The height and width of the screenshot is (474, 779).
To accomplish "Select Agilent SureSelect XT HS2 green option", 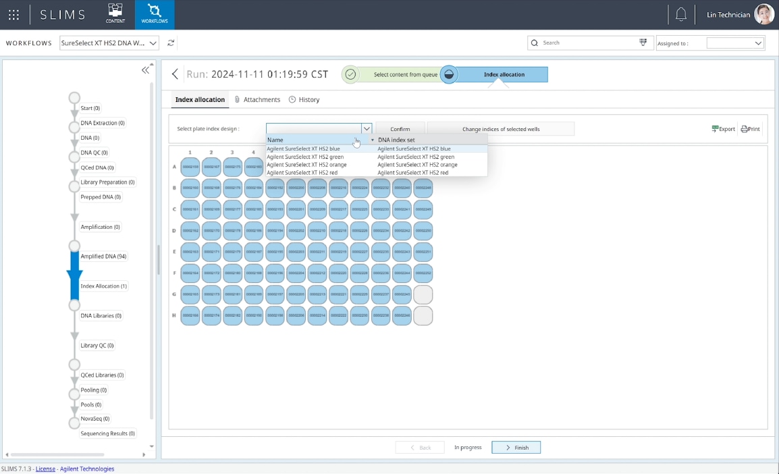I will click(305, 157).
